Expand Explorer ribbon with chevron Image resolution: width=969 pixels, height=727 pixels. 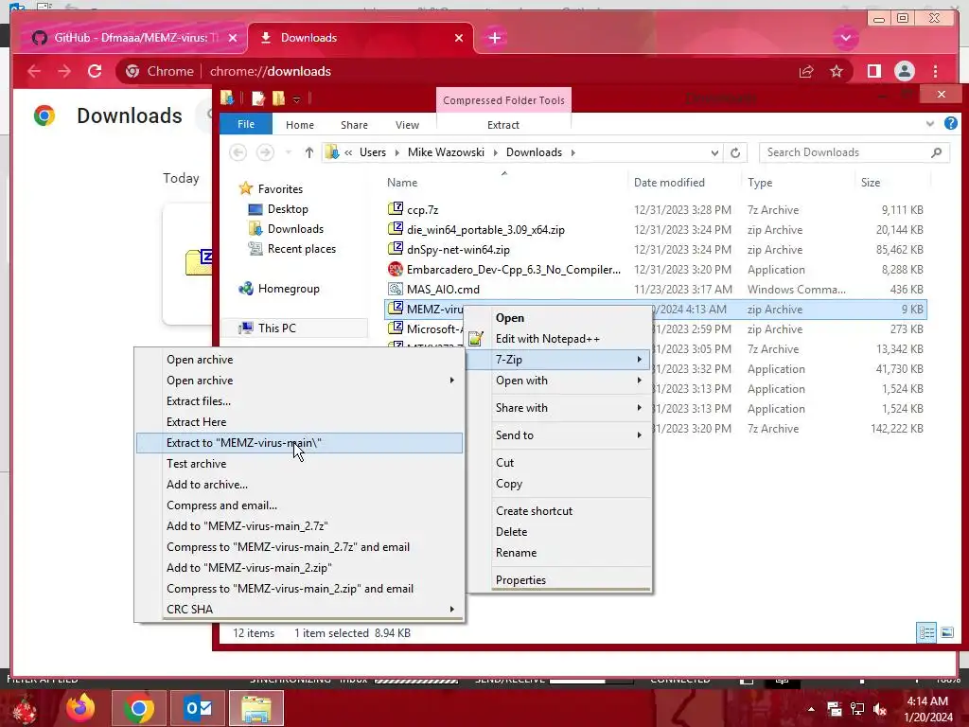(930, 124)
